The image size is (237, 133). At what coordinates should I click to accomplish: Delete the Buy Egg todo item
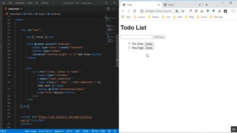tap(149, 48)
